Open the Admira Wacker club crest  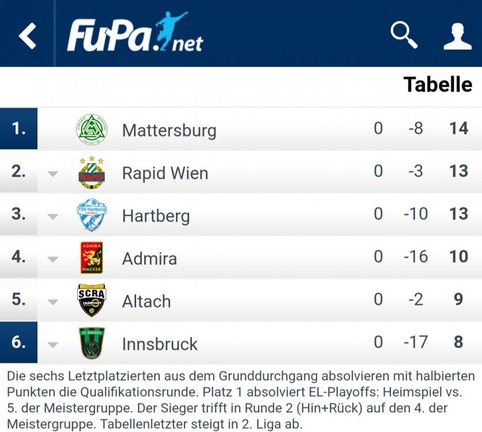(x=92, y=257)
